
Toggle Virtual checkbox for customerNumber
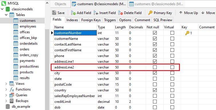click(172, 33)
